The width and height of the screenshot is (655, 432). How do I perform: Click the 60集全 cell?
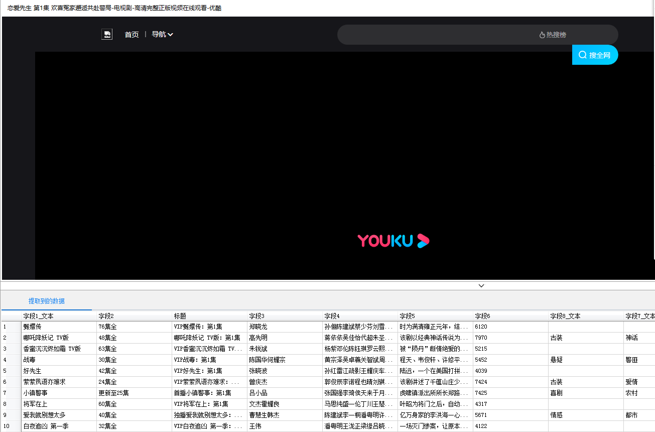135,404
